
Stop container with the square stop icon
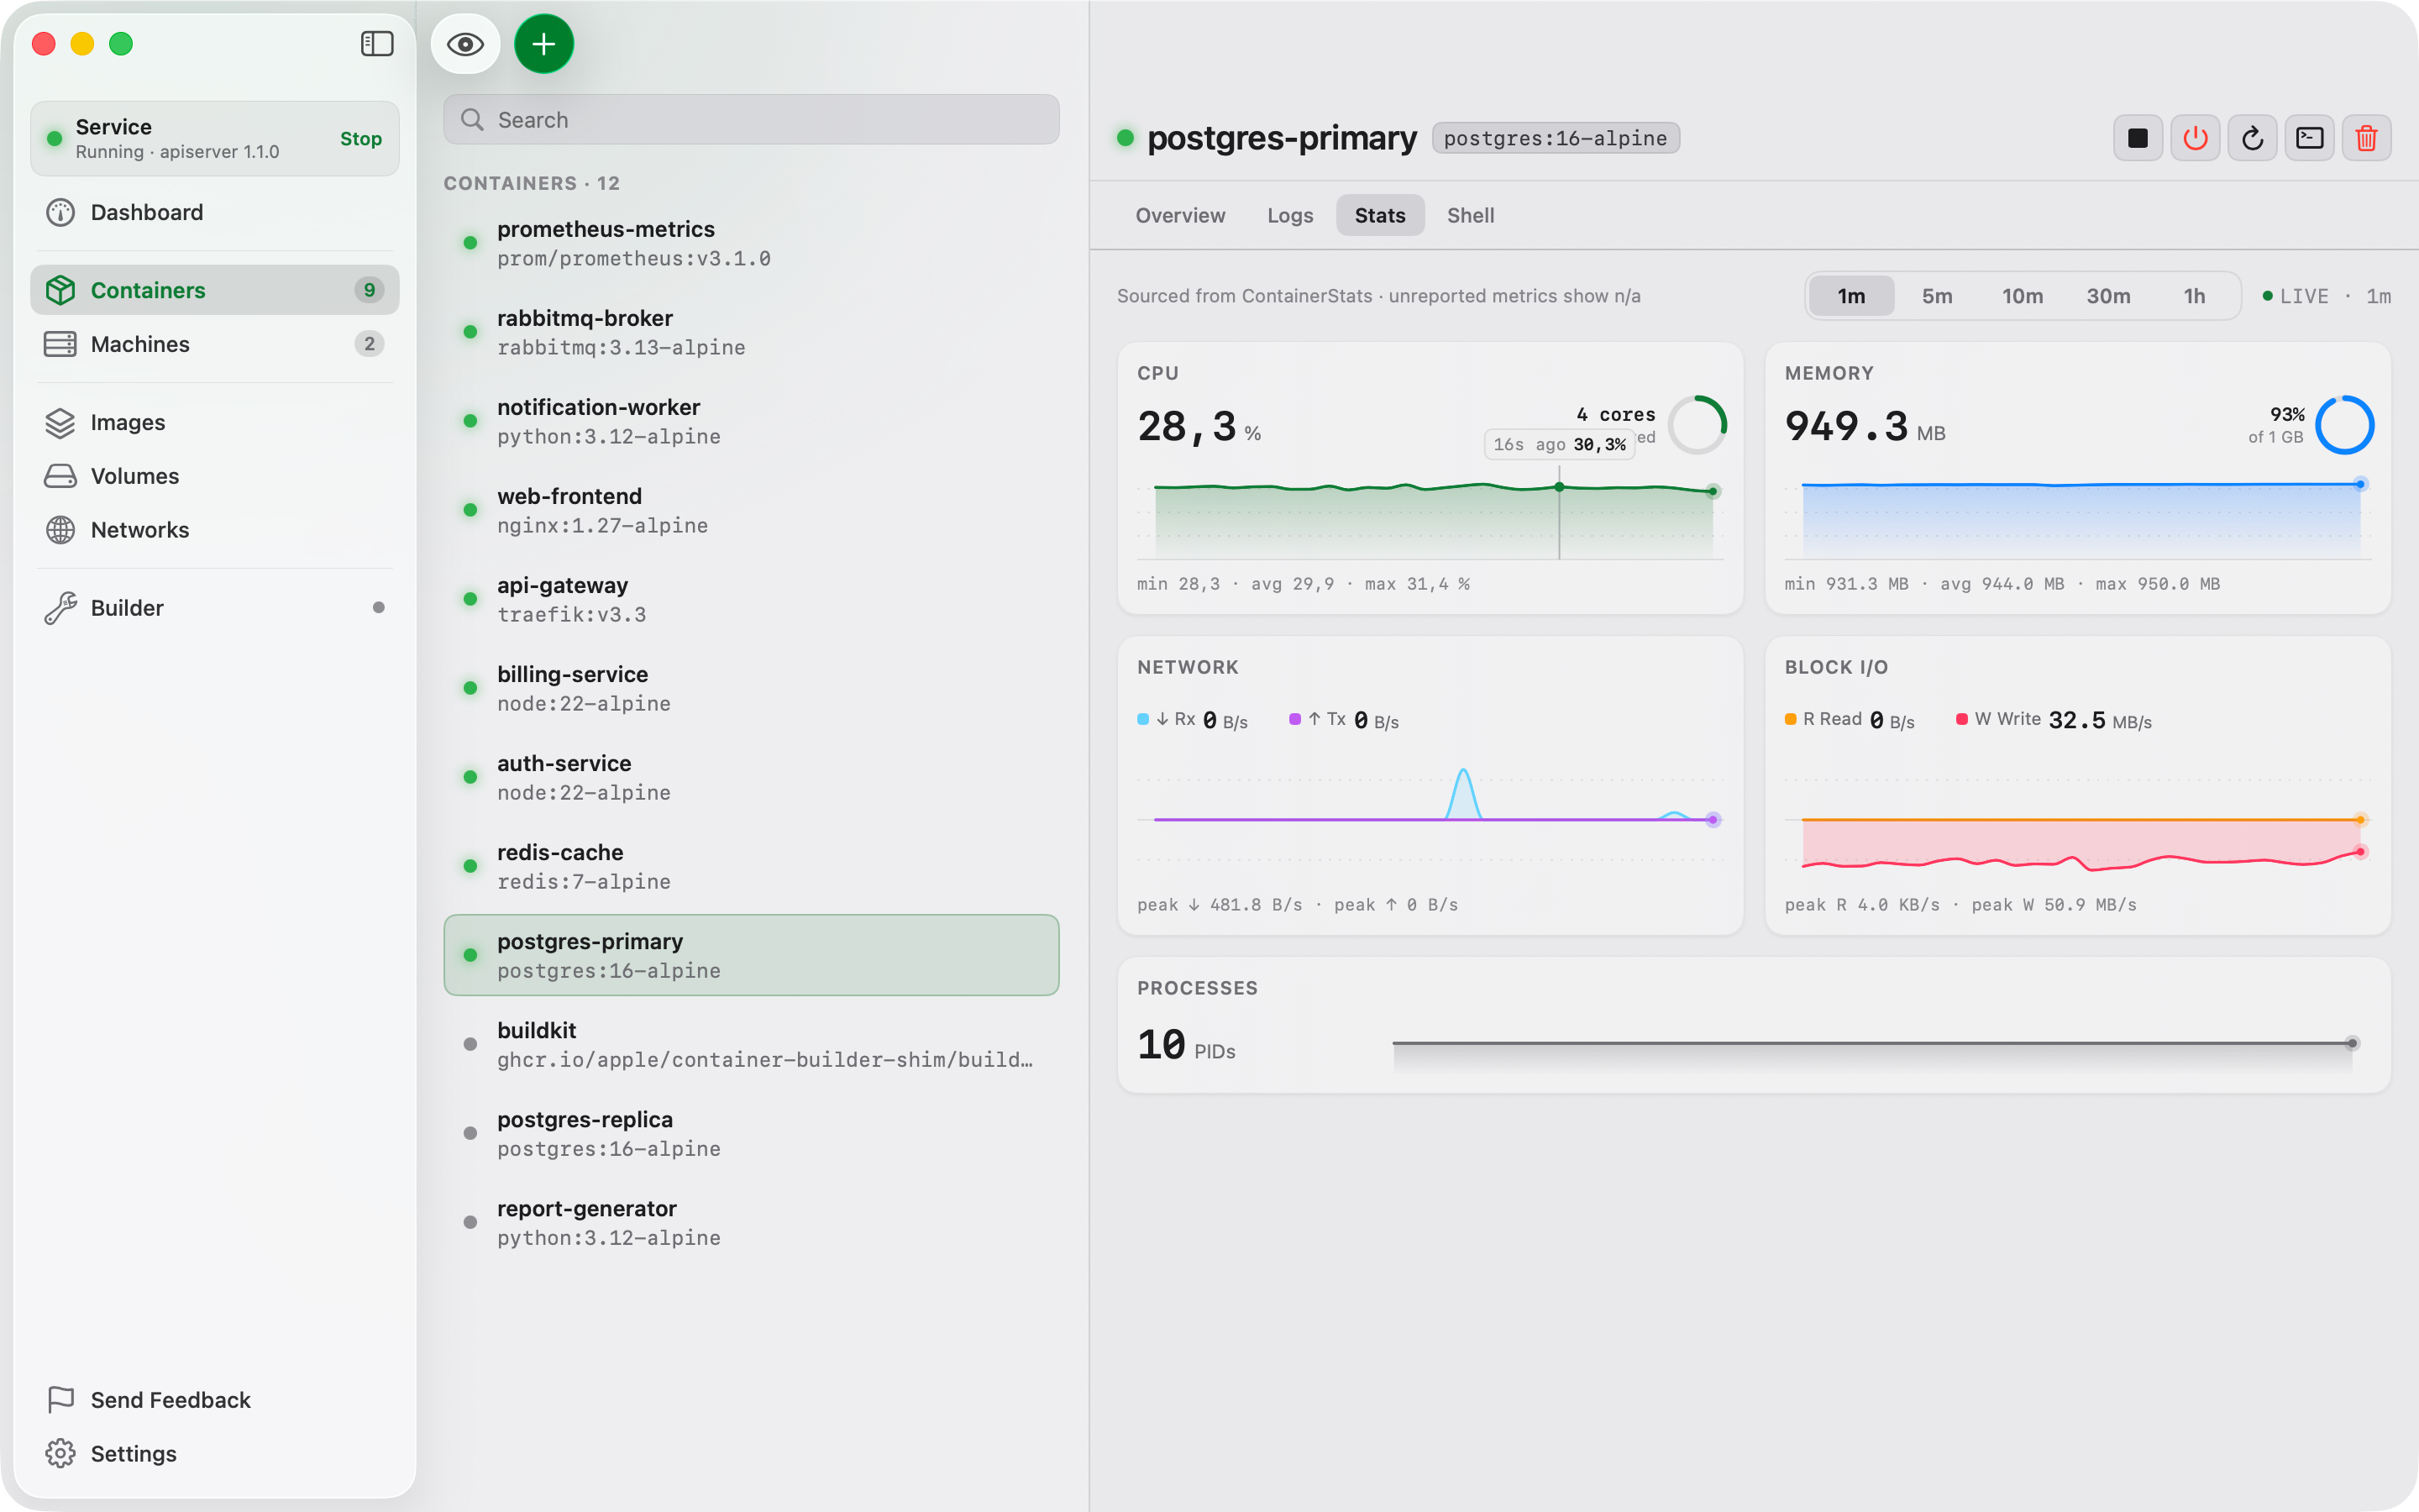pos(2138,138)
